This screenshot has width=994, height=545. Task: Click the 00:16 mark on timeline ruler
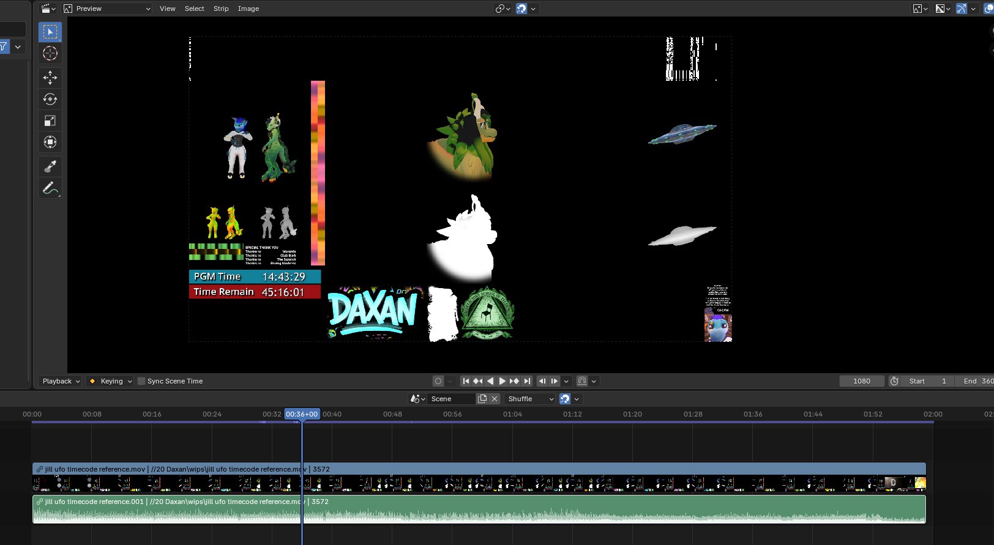click(152, 414)
